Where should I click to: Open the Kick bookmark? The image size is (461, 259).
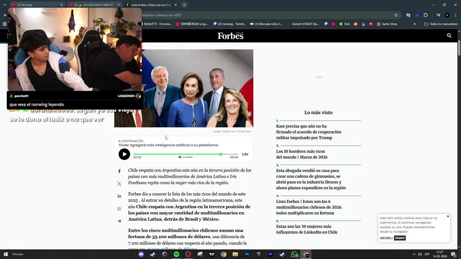point(345,24)
